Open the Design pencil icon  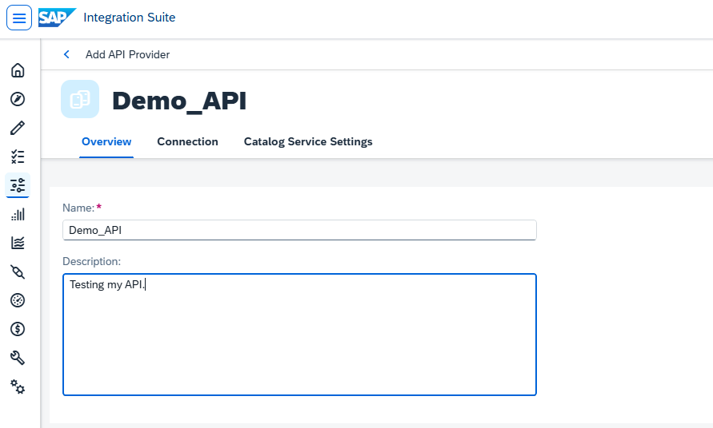(x=18, y=128)
